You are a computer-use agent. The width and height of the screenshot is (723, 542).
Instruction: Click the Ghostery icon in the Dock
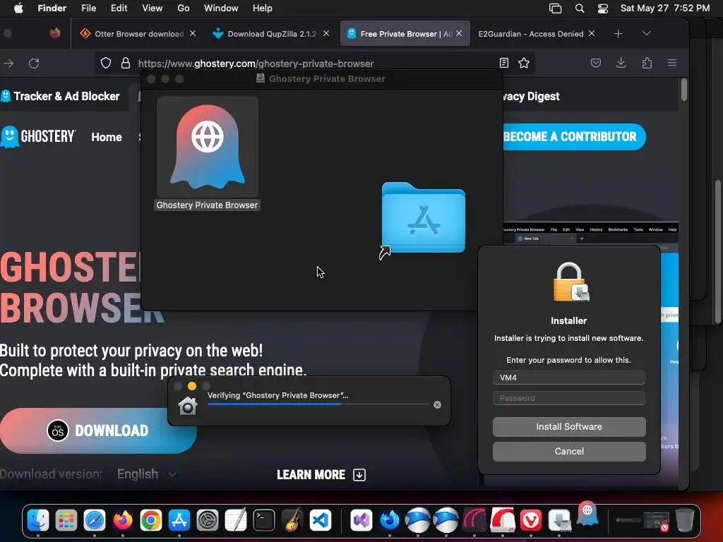click(x=587, y=514)
